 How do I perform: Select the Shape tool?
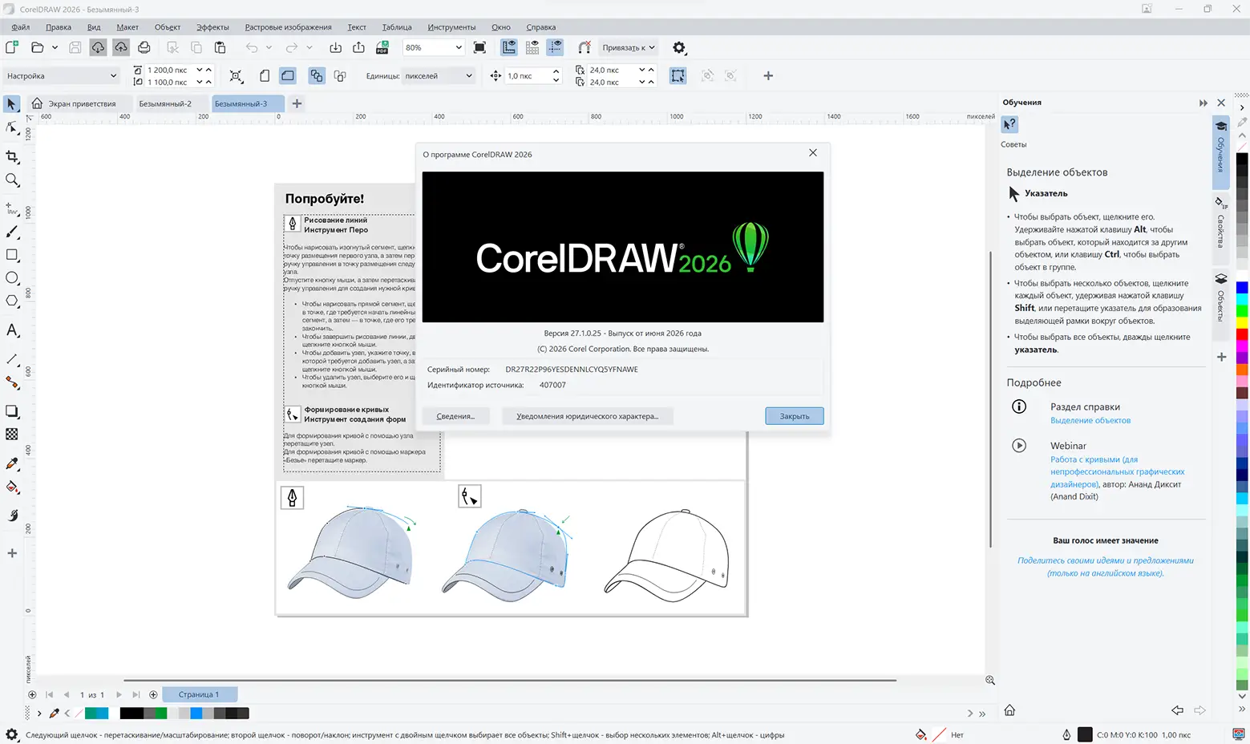[x=12, y=128]
